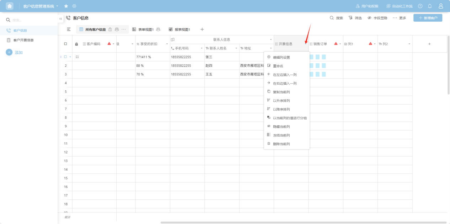
Task: Open 自动化工作流 link in top bar
Action: 400,6
